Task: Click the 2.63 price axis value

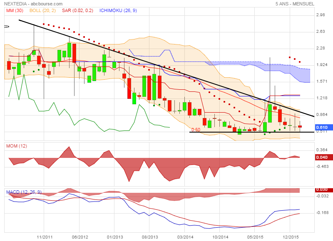Action: point(321,32)
